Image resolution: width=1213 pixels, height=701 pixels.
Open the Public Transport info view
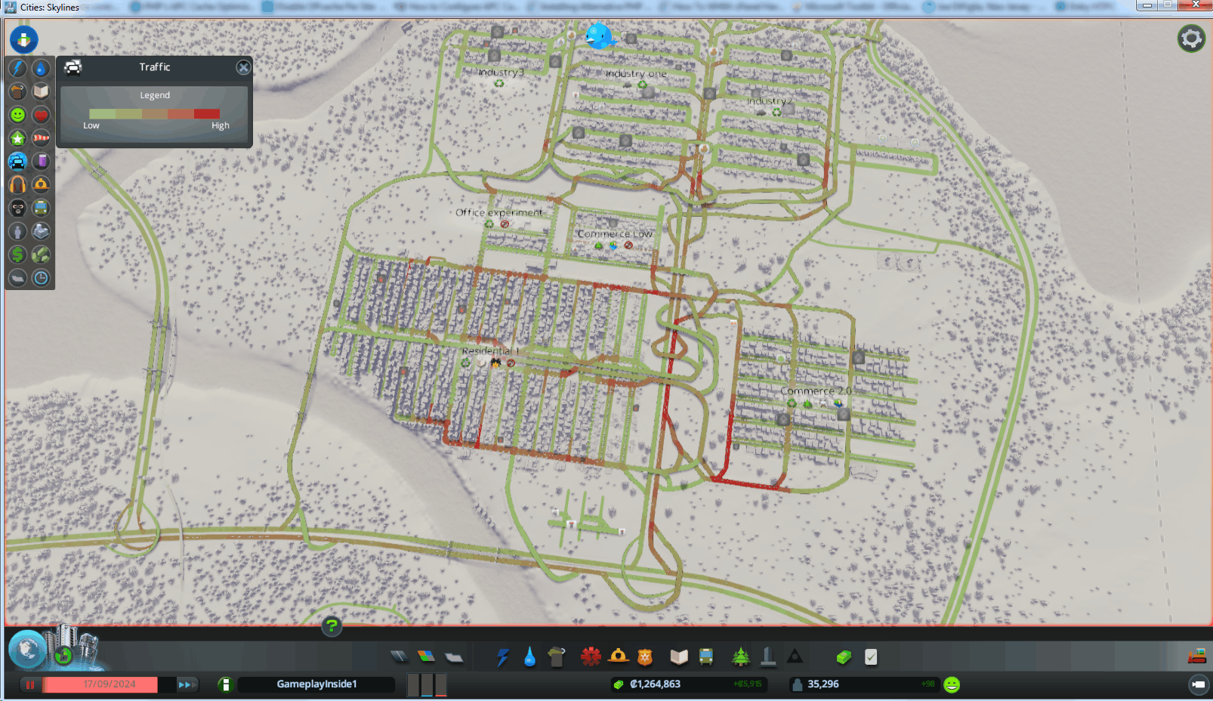pos(41,208)
